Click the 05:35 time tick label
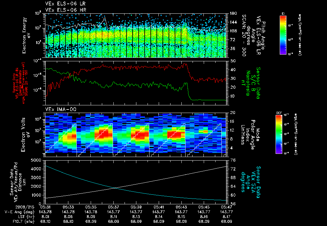Image resolution: width=327 pixels, height=226 pixels. pos(91,207)
